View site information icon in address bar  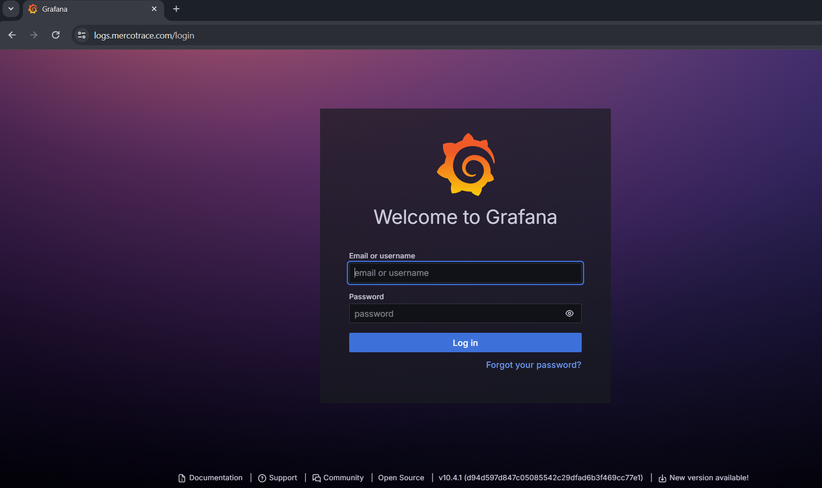click(x=82, y=35)
